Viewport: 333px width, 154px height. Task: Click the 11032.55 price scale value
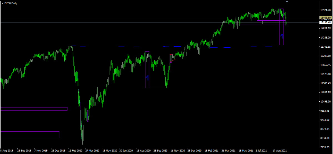point(325,93)
